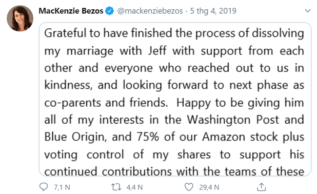
Task: Click the 29,4 N likes count
Action: tap(209, 187)
